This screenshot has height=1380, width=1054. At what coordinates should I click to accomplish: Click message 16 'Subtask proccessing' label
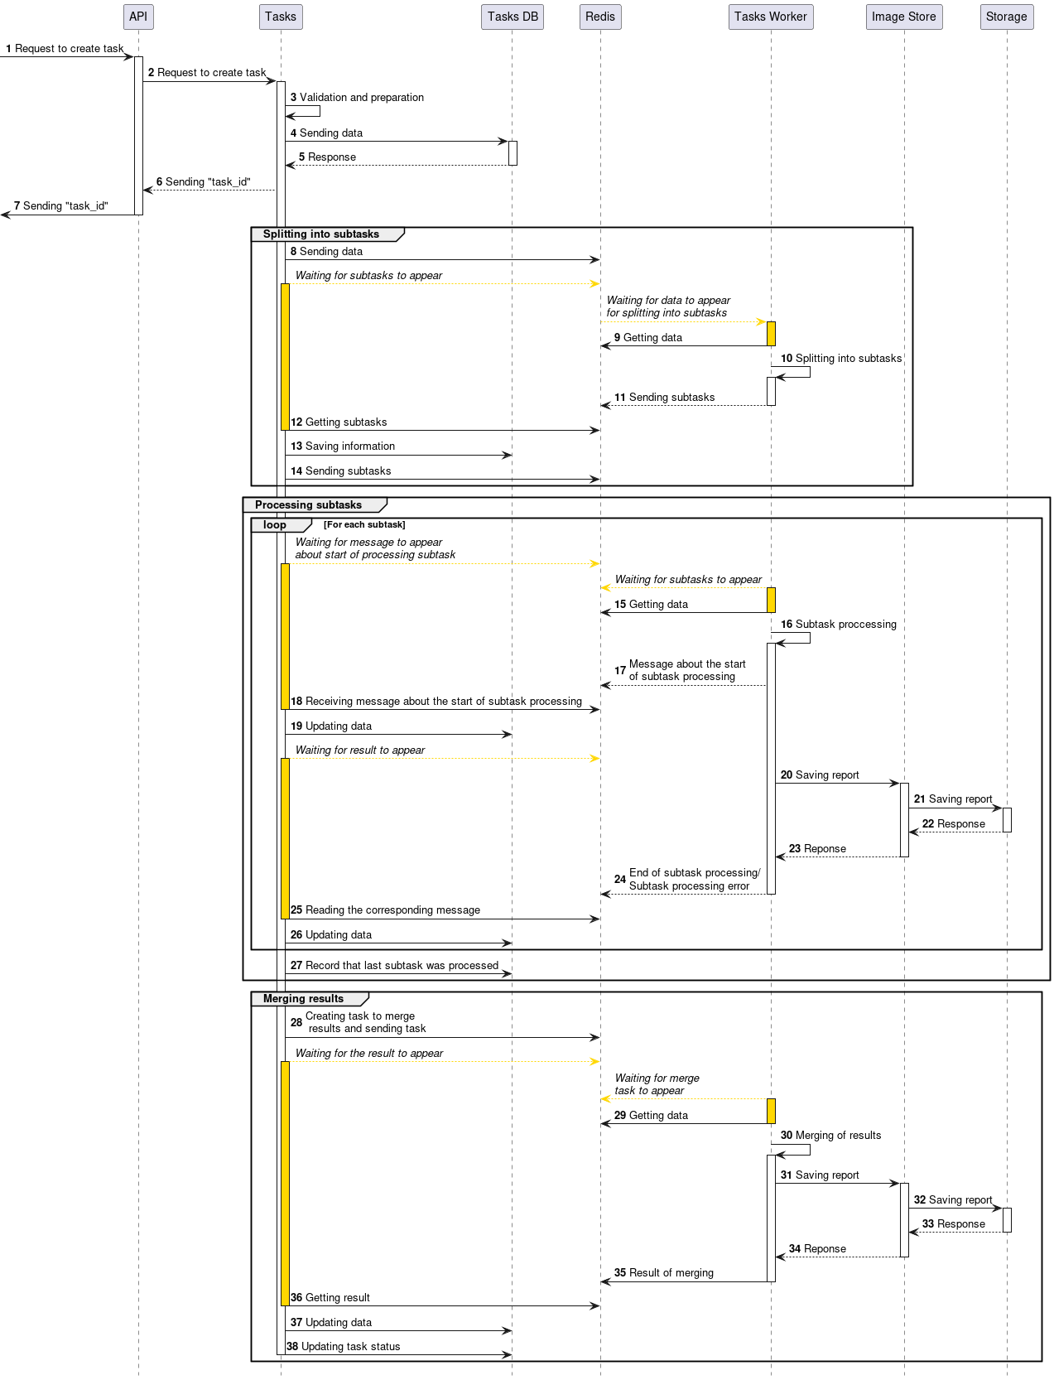(845, 625)
